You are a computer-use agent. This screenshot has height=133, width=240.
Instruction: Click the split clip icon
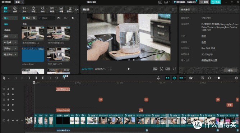click(29, 78)
